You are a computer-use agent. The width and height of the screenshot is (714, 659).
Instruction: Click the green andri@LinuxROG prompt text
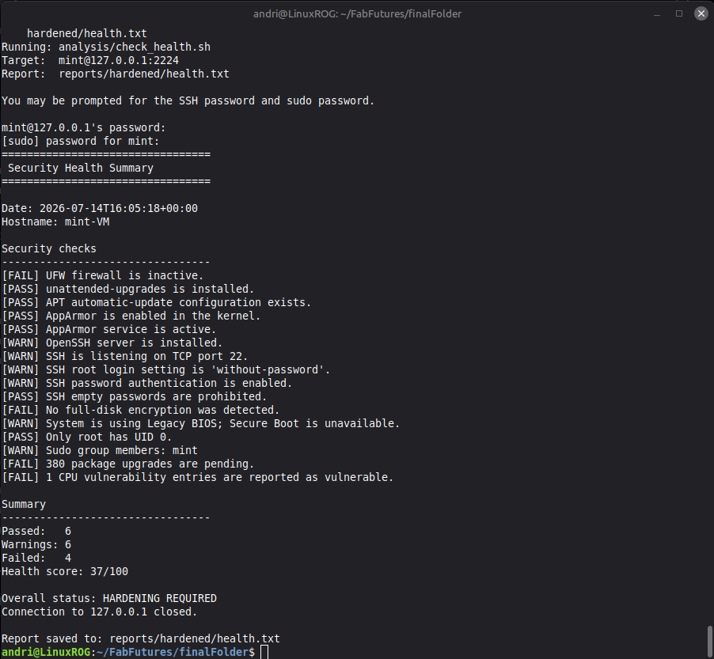click(x=46, y=652)
